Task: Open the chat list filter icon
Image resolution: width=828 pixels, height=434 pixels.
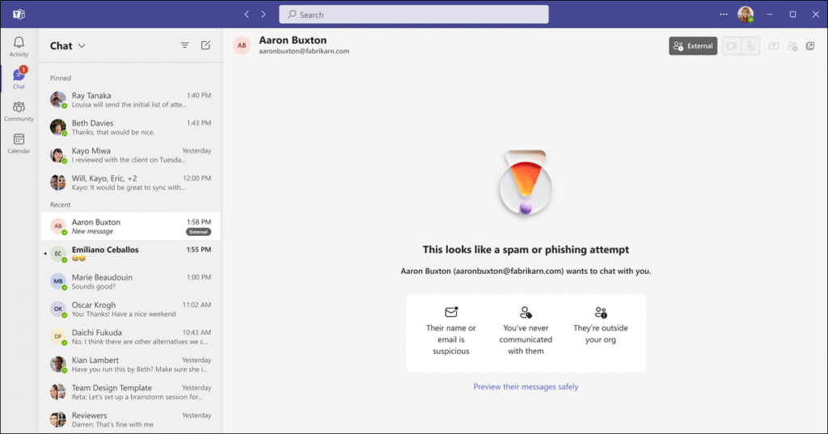Action: coord(184,45)
